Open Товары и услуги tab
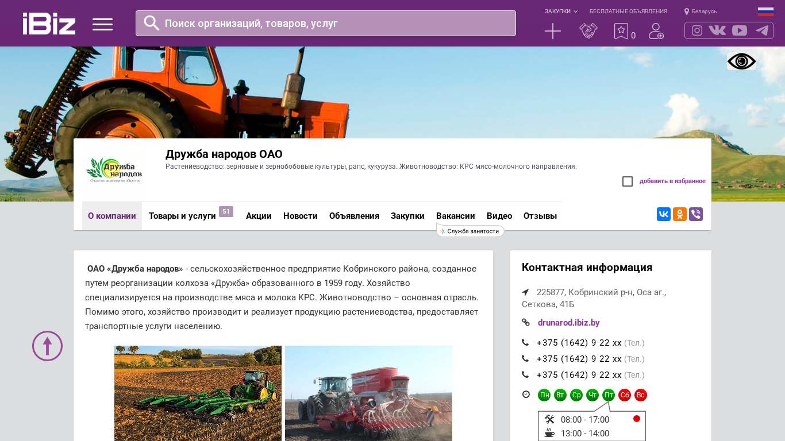Screen dimensions: 785x441 [x=182, y=216]
